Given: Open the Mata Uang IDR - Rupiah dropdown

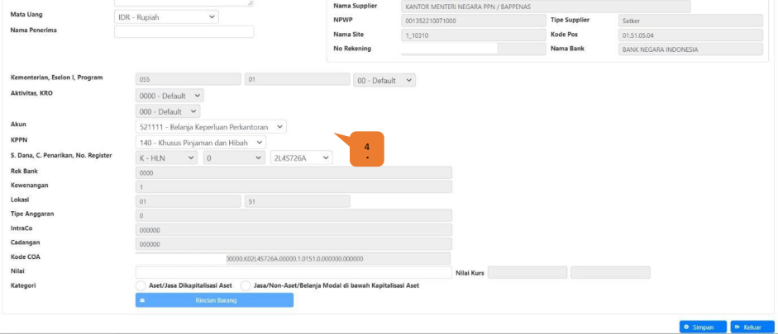Looking at the screenshot, I should [x=166, y=16].
